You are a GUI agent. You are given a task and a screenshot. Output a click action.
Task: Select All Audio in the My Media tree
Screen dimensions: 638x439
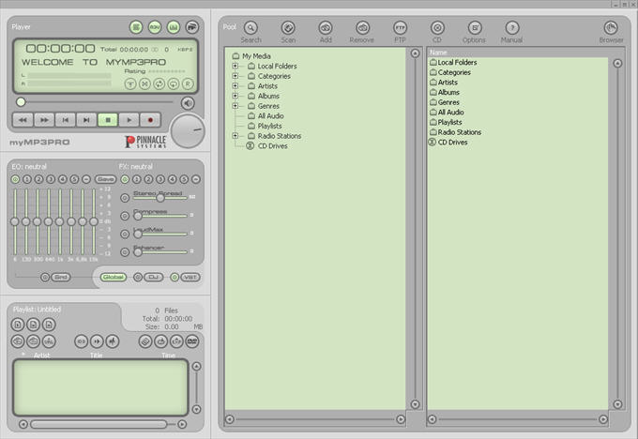[270, 116]
